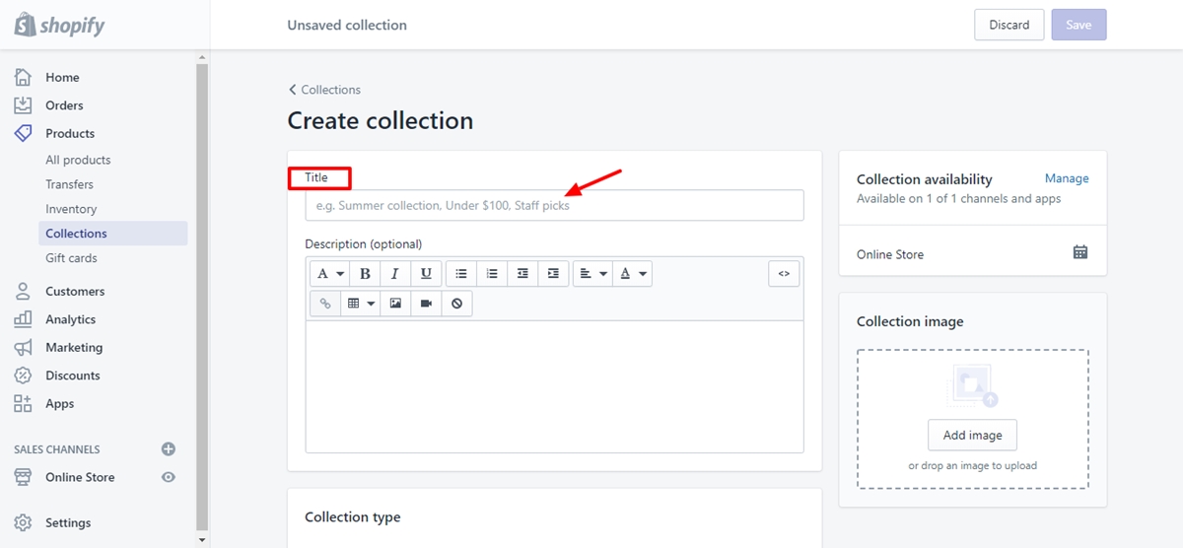
Task: Open Products in the sidebar
Action: point(70,133)
